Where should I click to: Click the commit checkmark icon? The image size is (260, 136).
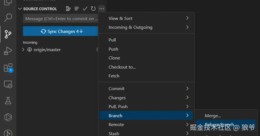[85, 9]
